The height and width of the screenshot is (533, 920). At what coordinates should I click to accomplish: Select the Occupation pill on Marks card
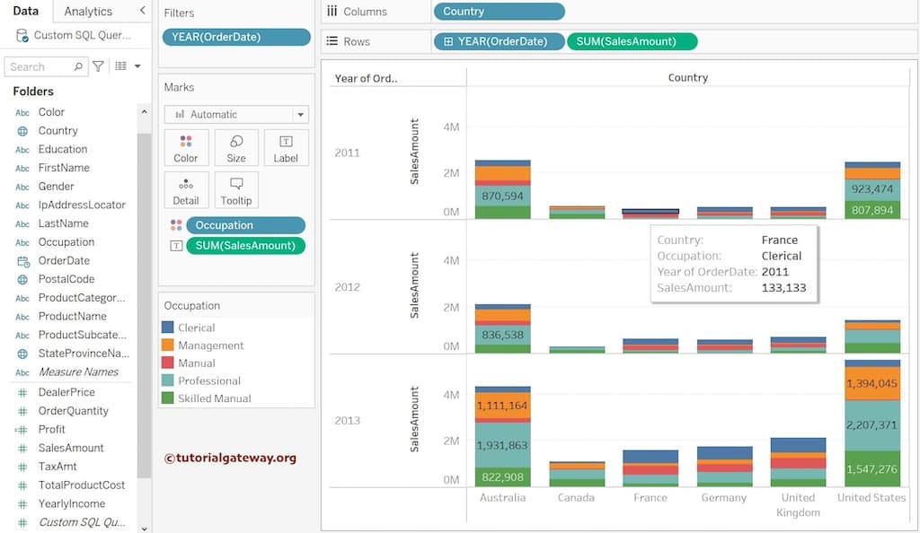[x=246, y=225]
